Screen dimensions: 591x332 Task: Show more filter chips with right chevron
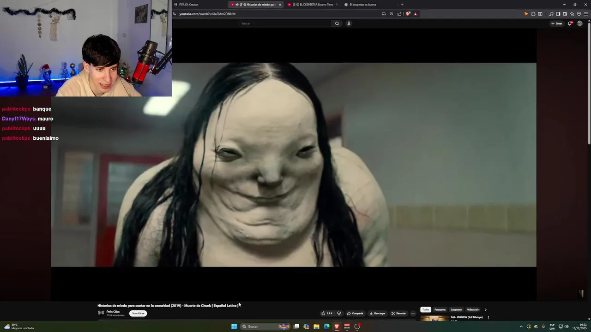pyautogui.click(x=485, y=310)
